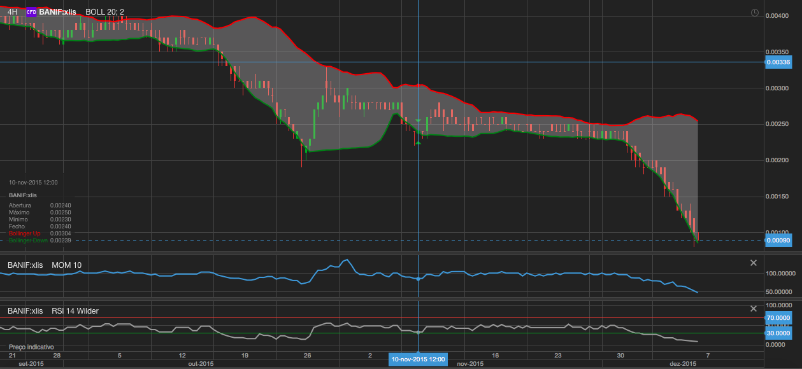Click the RSI 30.0000 oversold level label

click(x=778, y=333)
